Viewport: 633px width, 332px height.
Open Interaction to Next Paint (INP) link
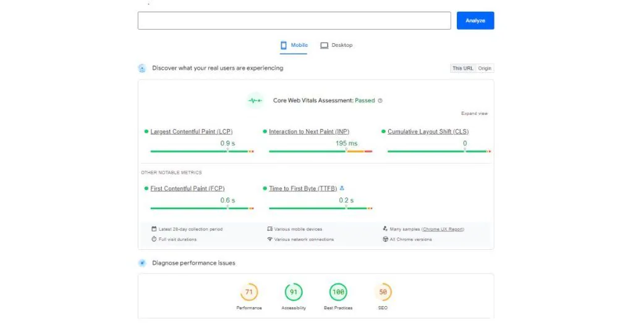309,131
